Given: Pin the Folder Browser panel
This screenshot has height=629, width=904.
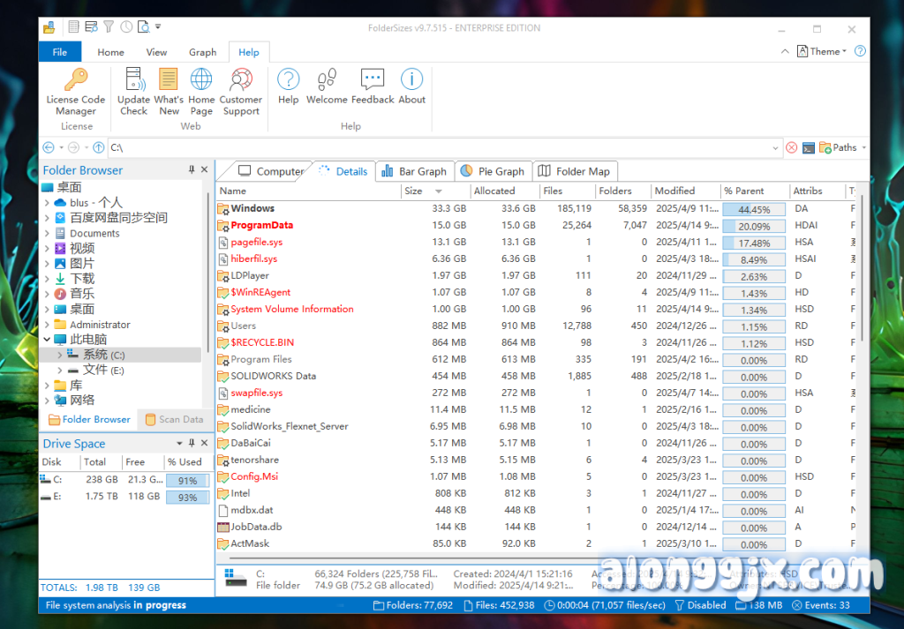Looking at the screenshot, I should [x=192, y=169].
